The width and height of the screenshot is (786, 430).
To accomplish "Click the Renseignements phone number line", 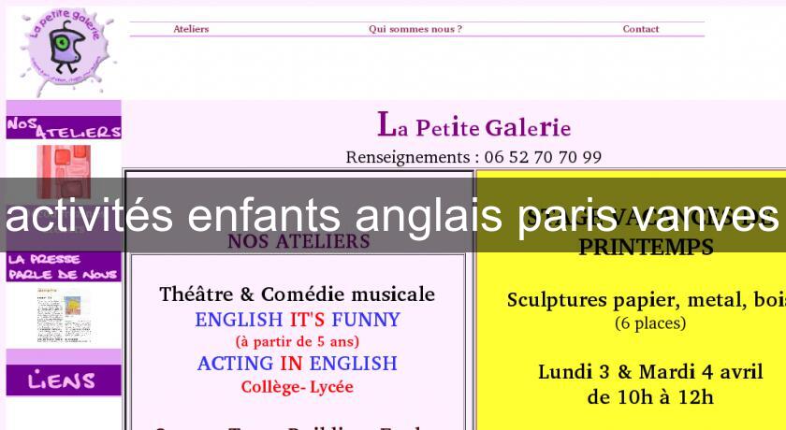I will (473, 157).
